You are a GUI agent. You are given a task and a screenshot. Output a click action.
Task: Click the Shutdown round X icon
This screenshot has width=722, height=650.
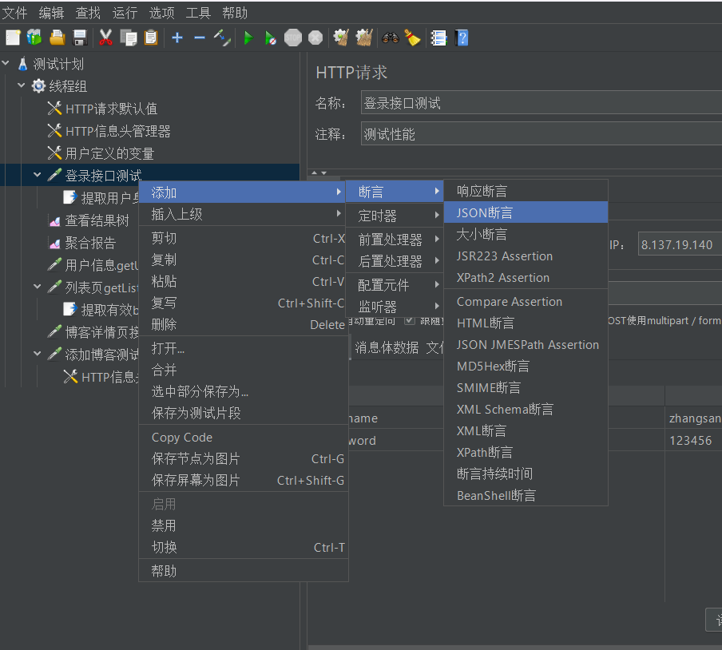pyautogui.click(x=315, y=38)
